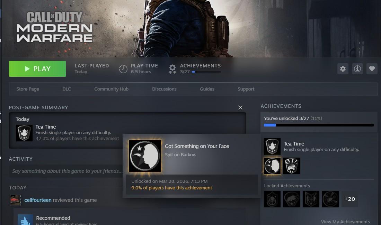The height and width of the screenshot is (225, 381).
Task: Select the first locked achievement icon
Action: 272,199
